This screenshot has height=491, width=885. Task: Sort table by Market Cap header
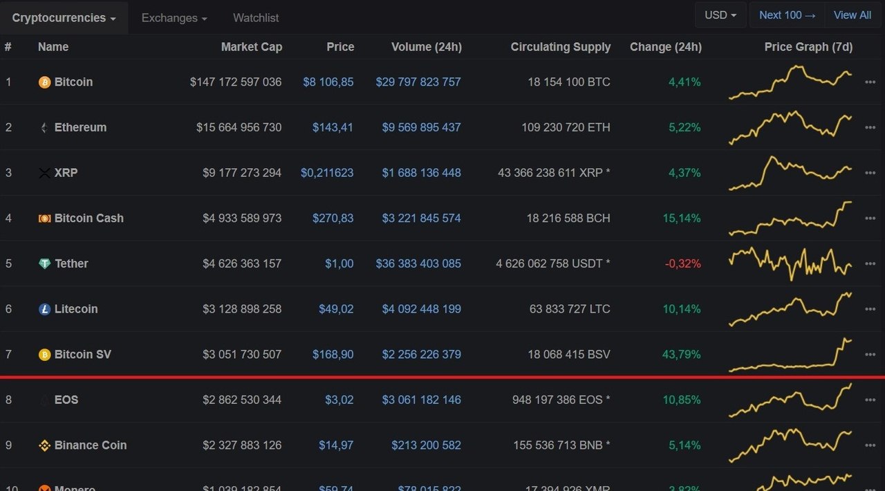click(x=252, y=47)
